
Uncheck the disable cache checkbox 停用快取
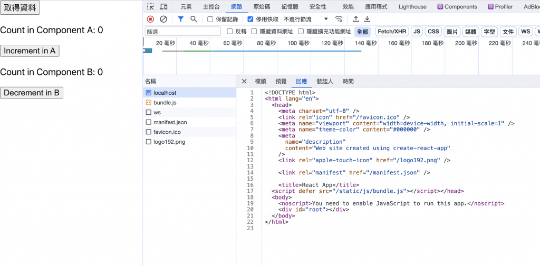click(x=250, y=19)
